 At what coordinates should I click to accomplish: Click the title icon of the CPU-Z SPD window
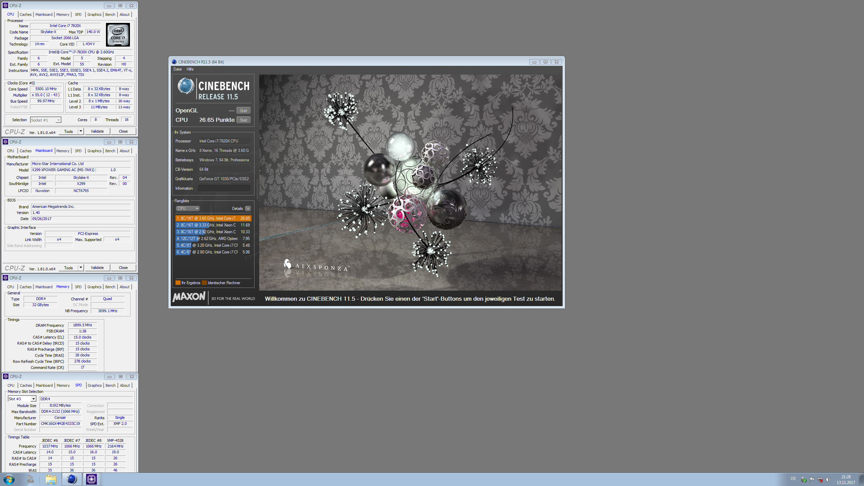point(6,376)
